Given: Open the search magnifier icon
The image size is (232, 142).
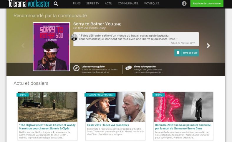Looking at the screenshot, I should [56, 4].
